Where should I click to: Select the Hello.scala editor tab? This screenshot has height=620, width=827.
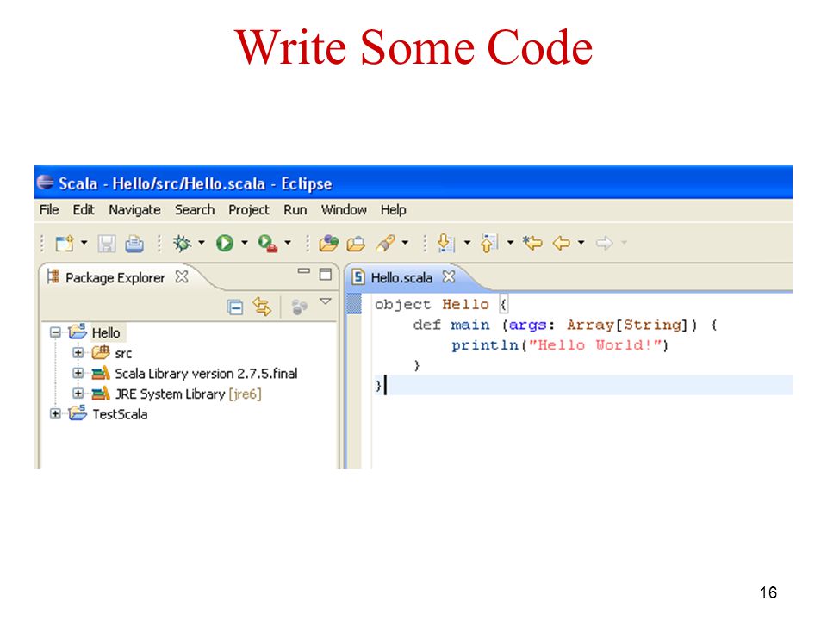[401, 277]
